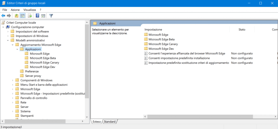The image size is (278, 129).
Task: Select Microsoft Edge - Impostazioni predefinite tree item
Action: click(x=53, y=94)
